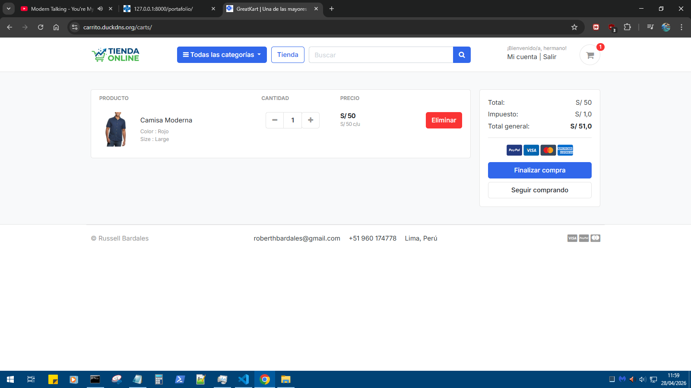Open the Windows Start menu
This screenshot has width=691, height=388.
[10, 379]
